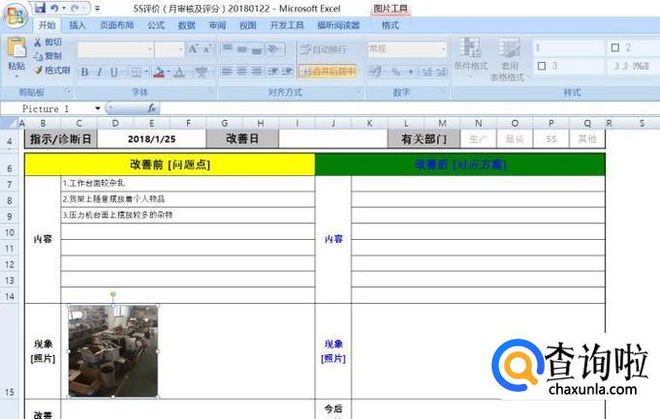This screenshot has width=660, height=419.
Task: Click the Insert Function fx icon
Action: 152,108
